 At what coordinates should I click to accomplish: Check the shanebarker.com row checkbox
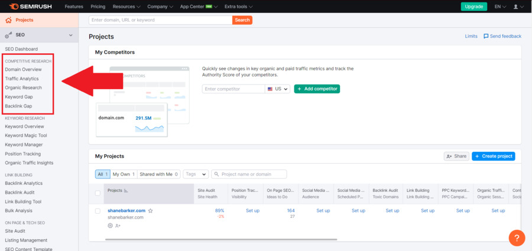98,211
